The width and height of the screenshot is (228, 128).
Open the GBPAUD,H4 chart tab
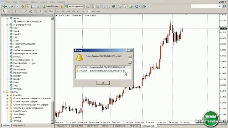pyautogui.click(x=62, y=126)
